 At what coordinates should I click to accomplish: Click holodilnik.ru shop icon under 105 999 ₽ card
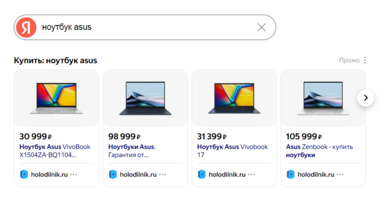pyautogui.click(x=290, y=174)
